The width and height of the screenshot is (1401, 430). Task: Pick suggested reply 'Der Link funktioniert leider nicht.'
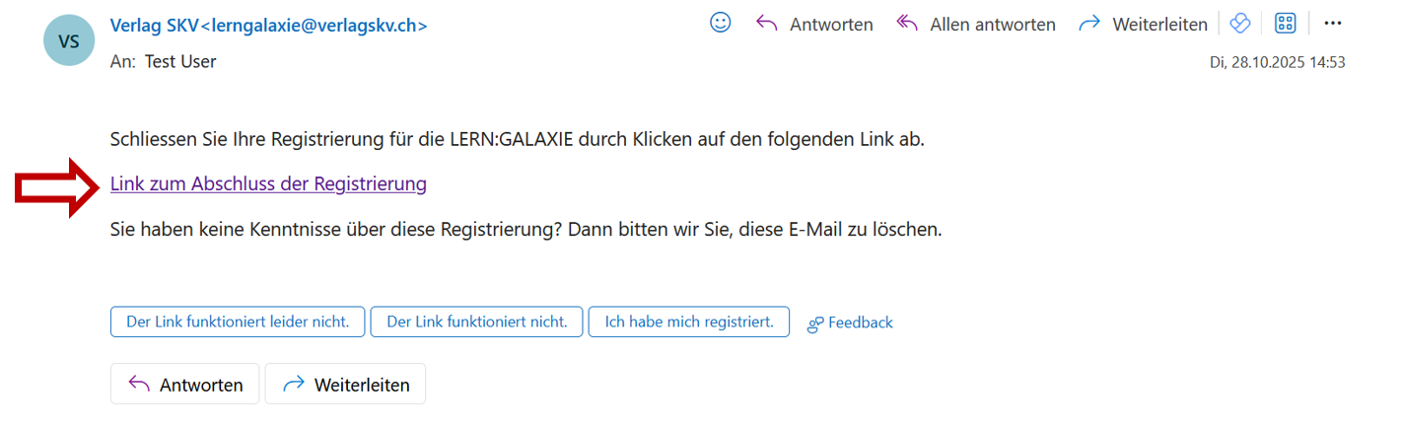(x=238, y=322)
